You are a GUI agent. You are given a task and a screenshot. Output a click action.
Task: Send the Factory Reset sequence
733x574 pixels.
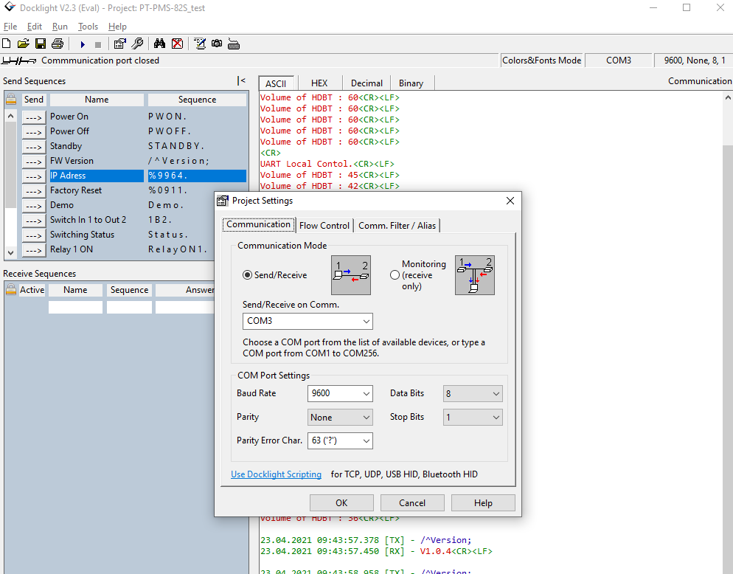tap(34, 191)
